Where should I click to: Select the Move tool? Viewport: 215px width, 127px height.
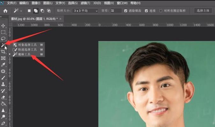(3, 26)
